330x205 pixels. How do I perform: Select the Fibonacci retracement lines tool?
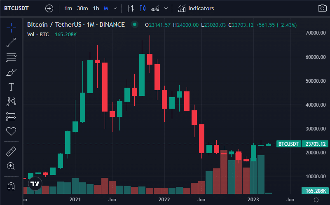(11, 57)
